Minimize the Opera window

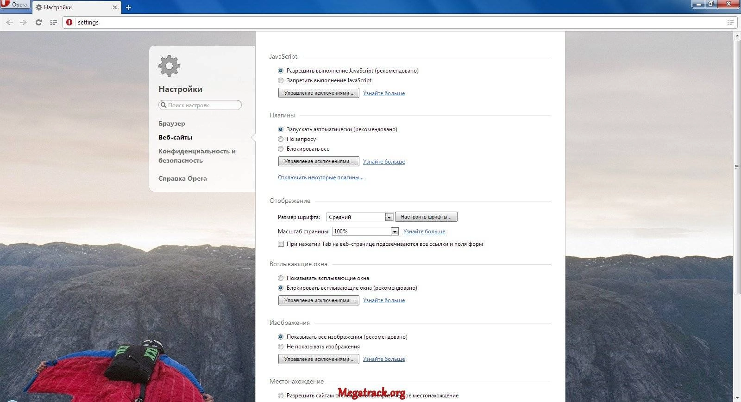pos(698,4)
